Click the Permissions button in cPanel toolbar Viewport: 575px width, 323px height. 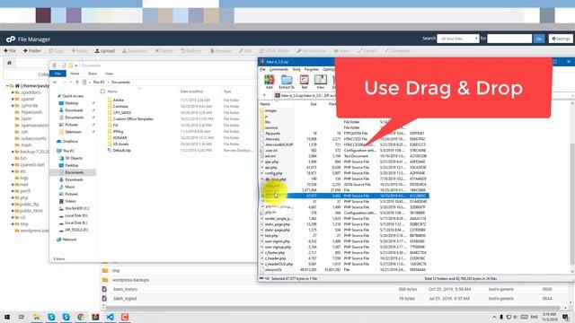[312, 51]
